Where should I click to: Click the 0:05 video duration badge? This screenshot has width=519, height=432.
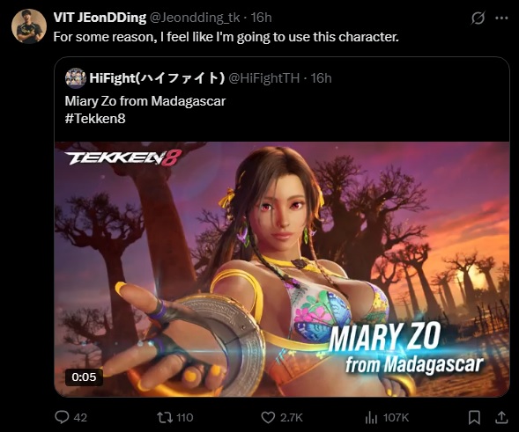tap(84, 377)
